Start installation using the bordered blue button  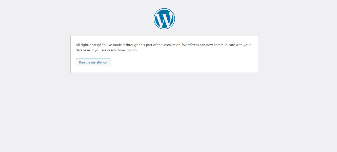click(93, 62)
